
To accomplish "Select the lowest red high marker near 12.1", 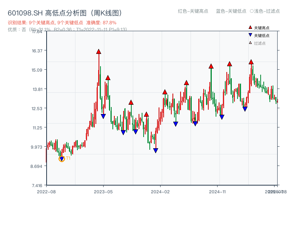I will pyautogui.click(x=146, y=114).
